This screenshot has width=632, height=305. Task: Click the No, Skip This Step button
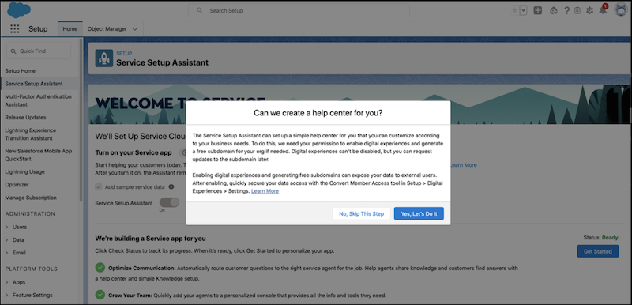coord(362,213)
